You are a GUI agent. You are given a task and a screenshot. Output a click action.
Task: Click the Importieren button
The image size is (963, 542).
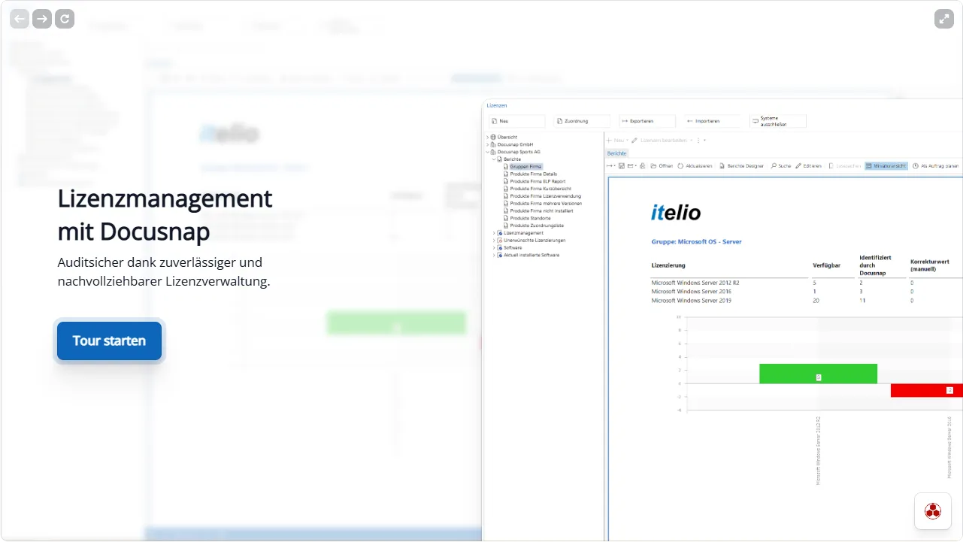tap(712, 121)
